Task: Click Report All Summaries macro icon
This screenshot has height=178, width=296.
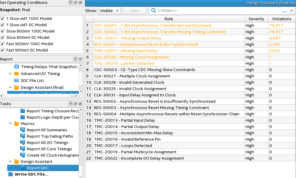Action: tap(23, 130)
